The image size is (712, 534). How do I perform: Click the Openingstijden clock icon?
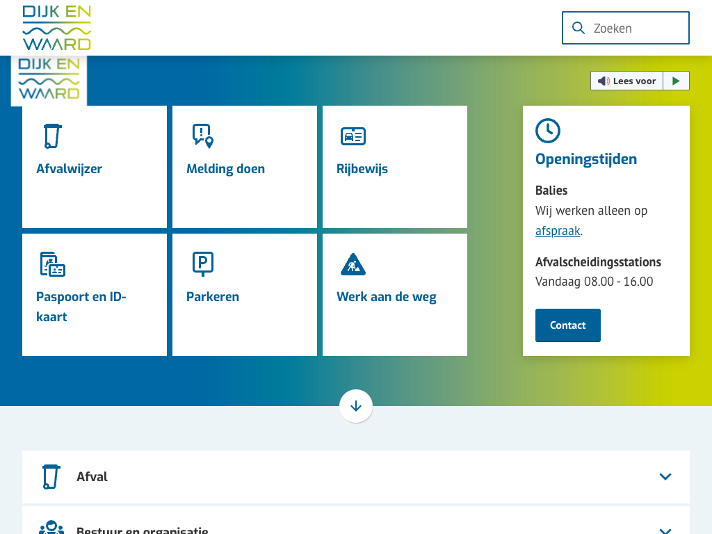(547, 131)
